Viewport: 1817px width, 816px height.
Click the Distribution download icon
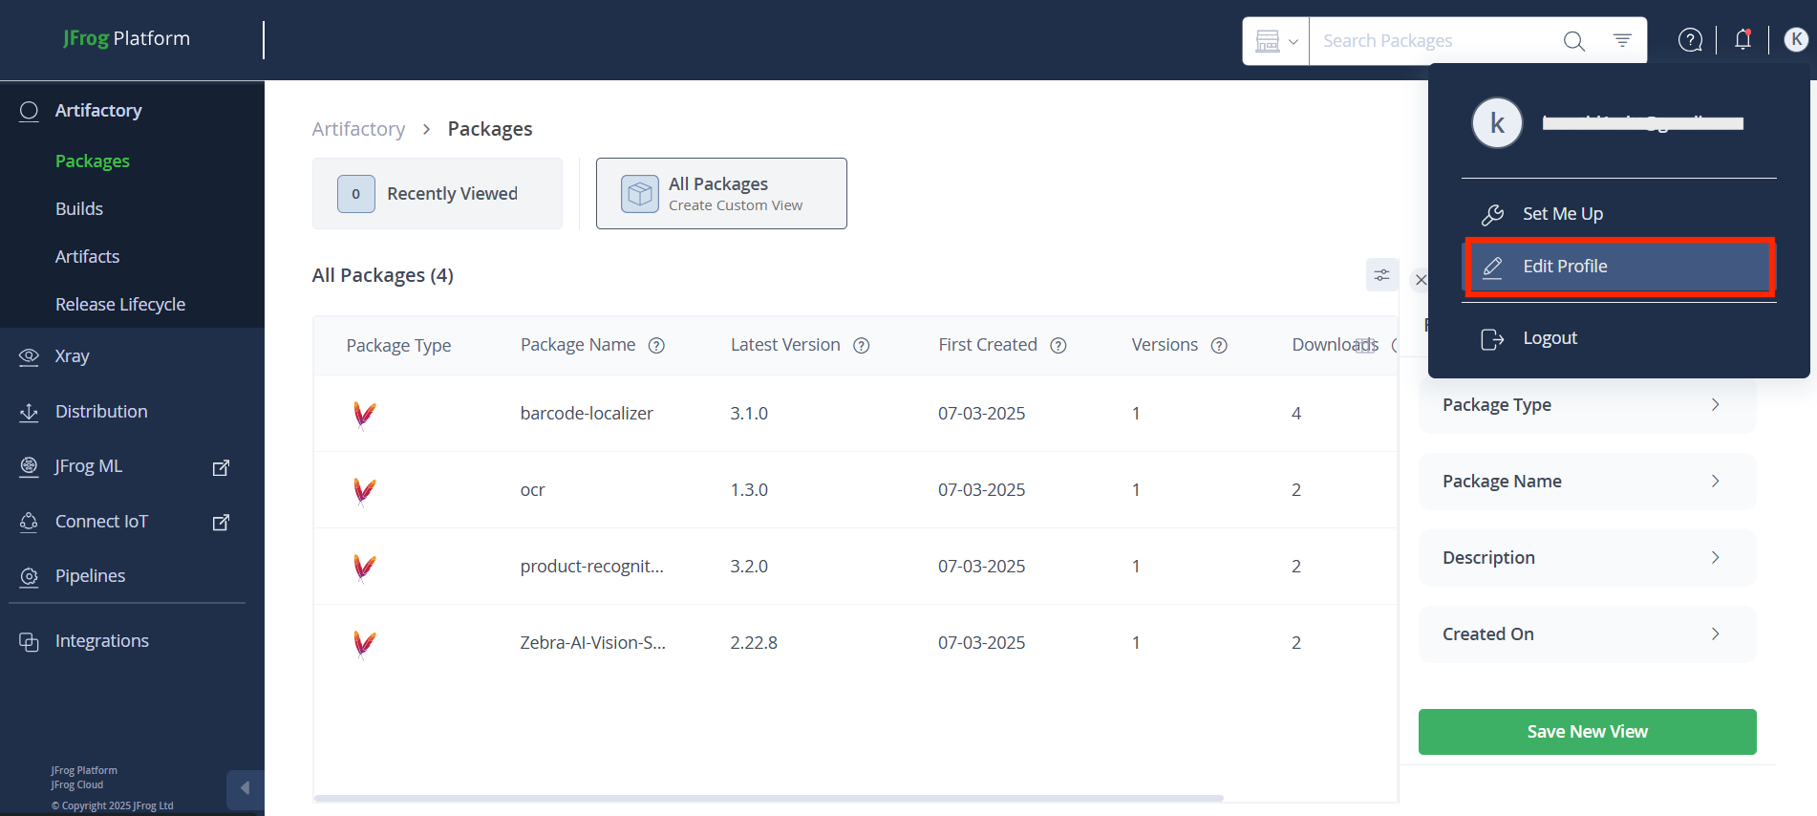[x=30, y=412]
